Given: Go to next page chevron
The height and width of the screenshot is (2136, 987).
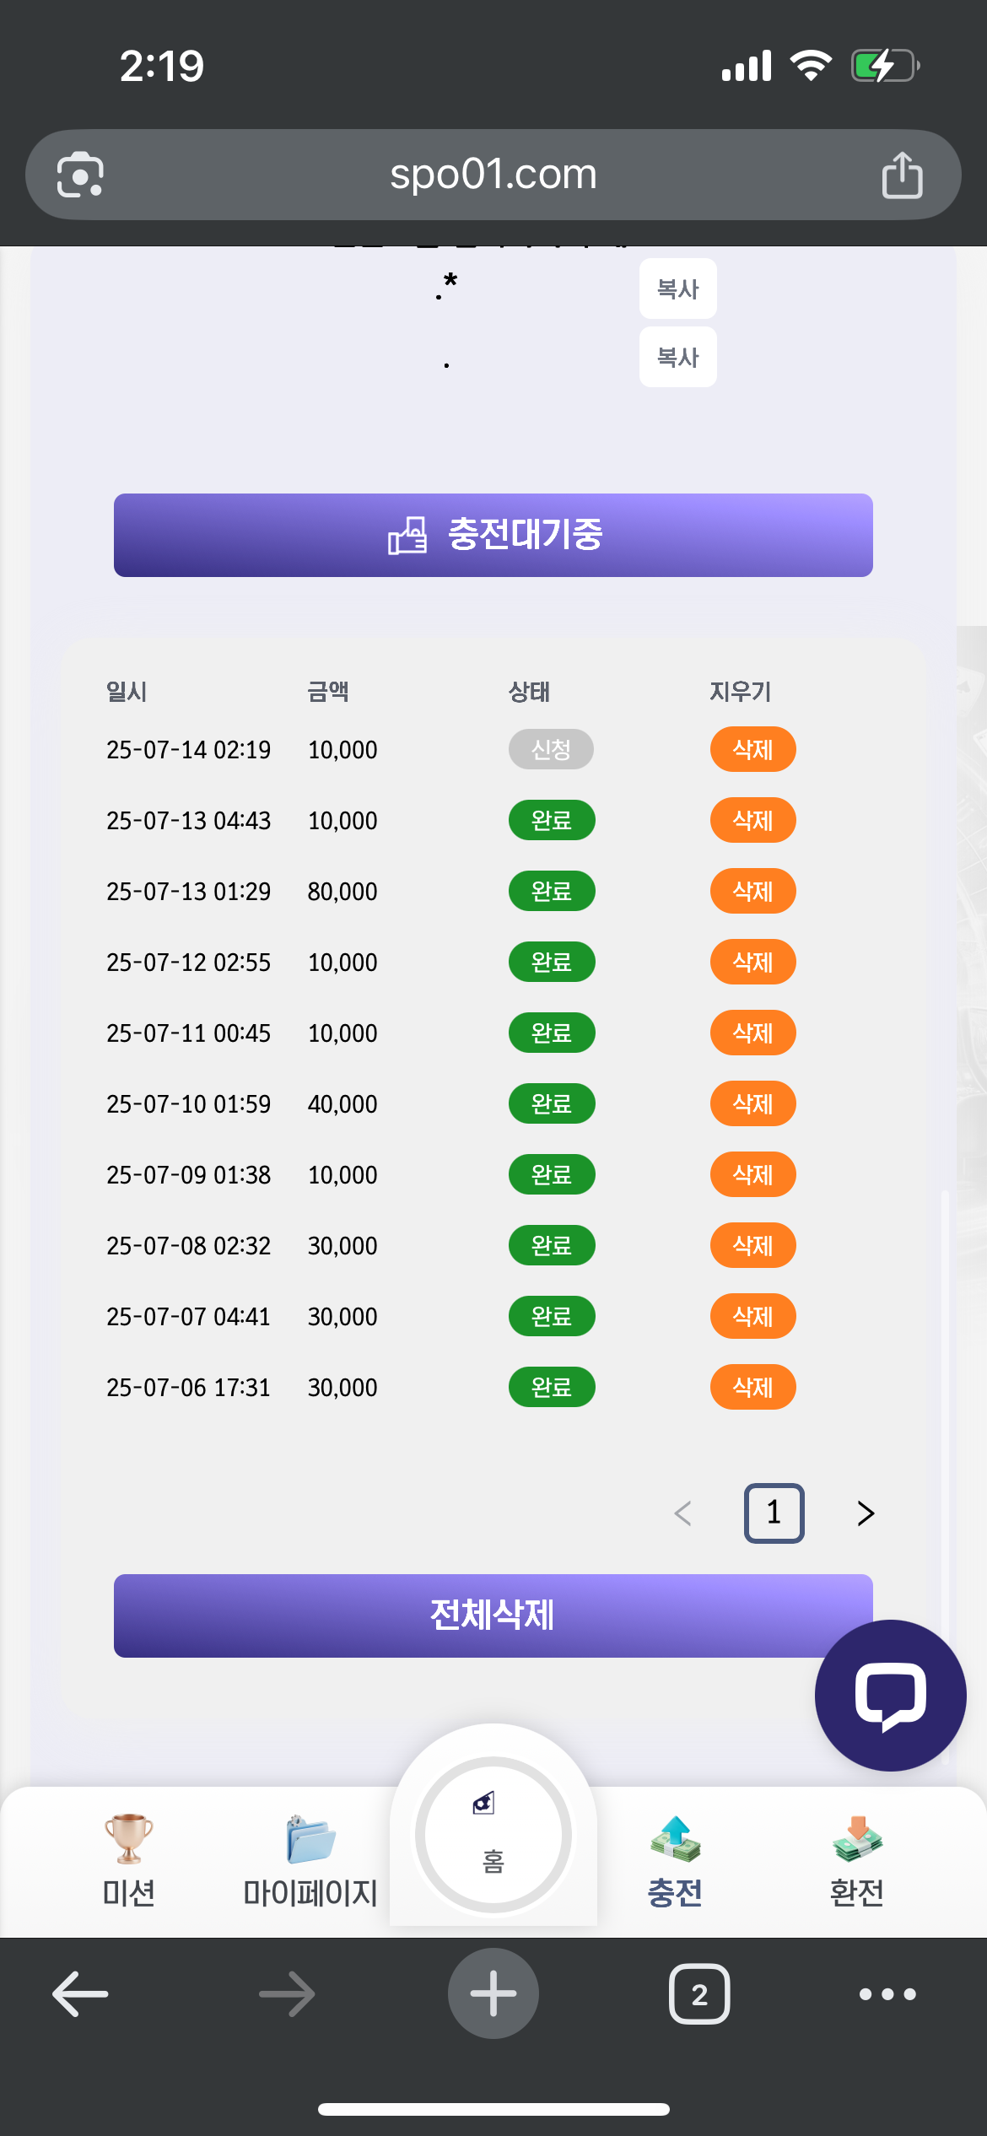Looking at the screenshot, I should pos(866,1513).
